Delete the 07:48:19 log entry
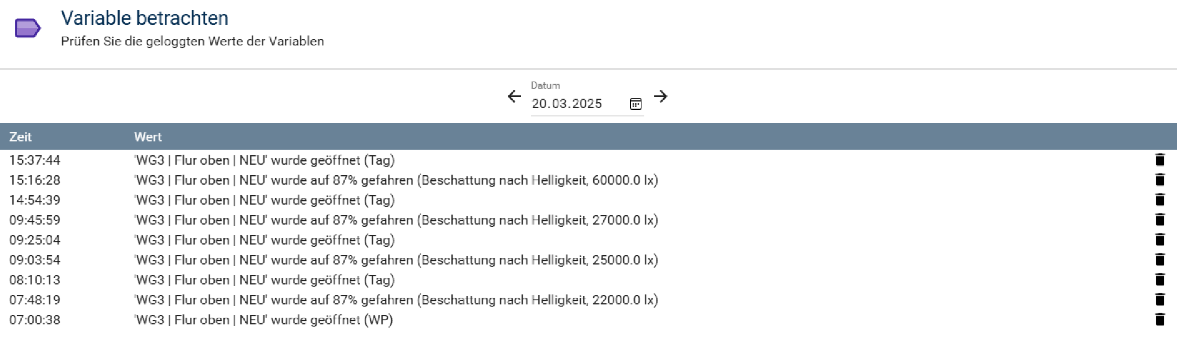Screen dimensions: 1177x346 (x=1160, y=299)
